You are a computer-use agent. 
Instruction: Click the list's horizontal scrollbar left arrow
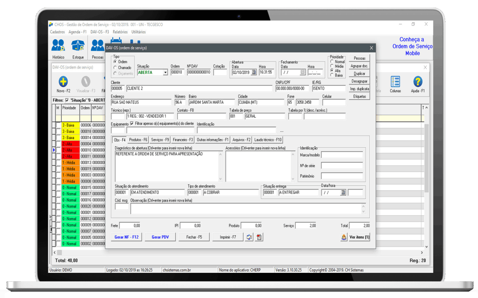[x=55, y=253]
